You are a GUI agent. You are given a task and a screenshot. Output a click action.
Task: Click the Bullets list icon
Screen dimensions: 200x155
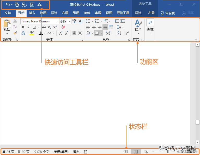[x=88, y=21]
